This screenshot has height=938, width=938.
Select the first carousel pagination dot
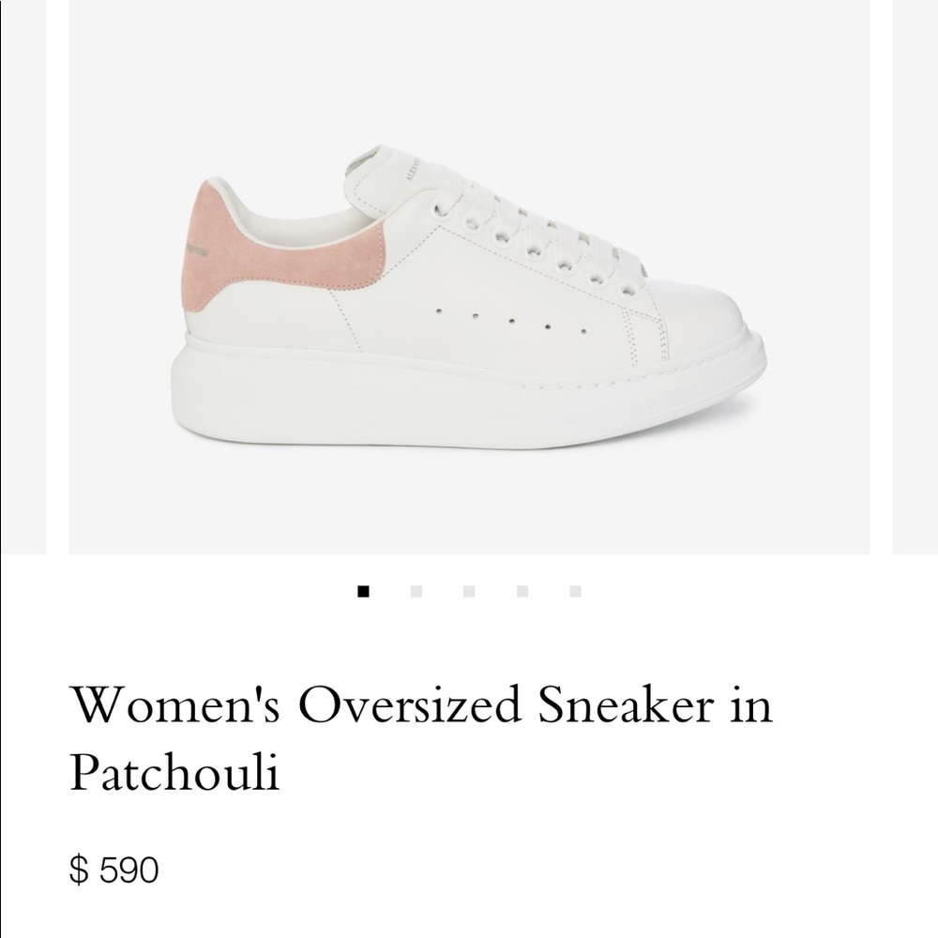pos(362,589)
